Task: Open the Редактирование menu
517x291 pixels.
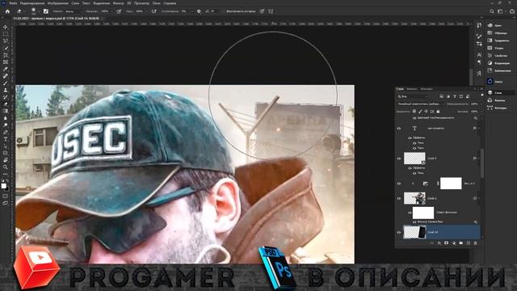Action: click(x=32, y=3)
